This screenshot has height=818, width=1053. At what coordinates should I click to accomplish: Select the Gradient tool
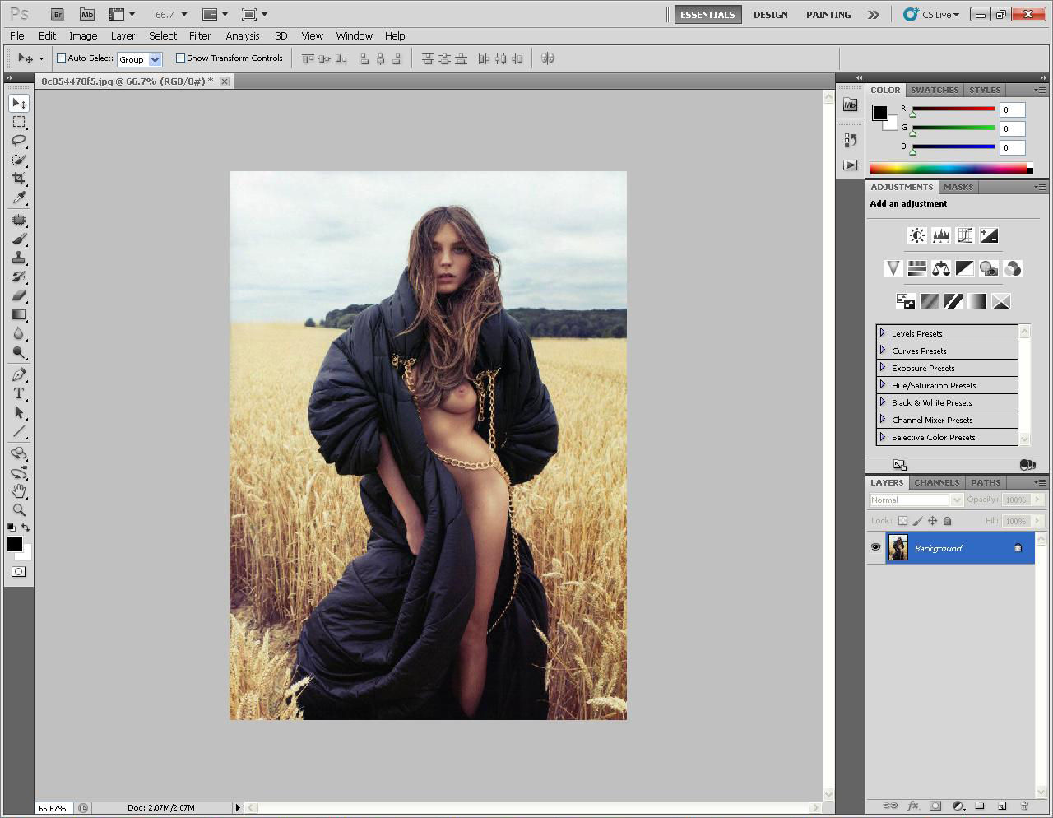click(19, 314)
